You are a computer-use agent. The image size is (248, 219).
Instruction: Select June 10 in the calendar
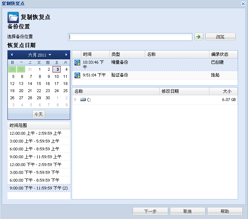pos(57,76)
